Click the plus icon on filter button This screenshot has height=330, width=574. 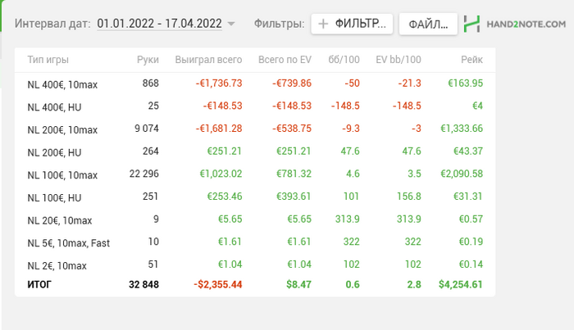pyautogui.click(x=324, y=24)
